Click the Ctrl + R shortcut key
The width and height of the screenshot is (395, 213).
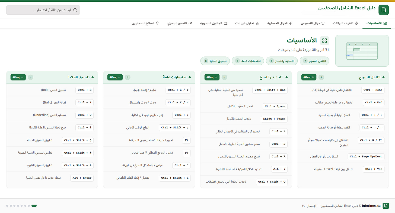point(279,156)
